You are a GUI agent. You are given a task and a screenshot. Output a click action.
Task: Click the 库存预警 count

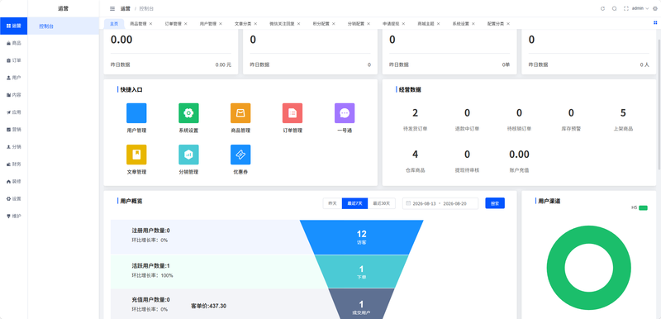(x=571, y=113)
